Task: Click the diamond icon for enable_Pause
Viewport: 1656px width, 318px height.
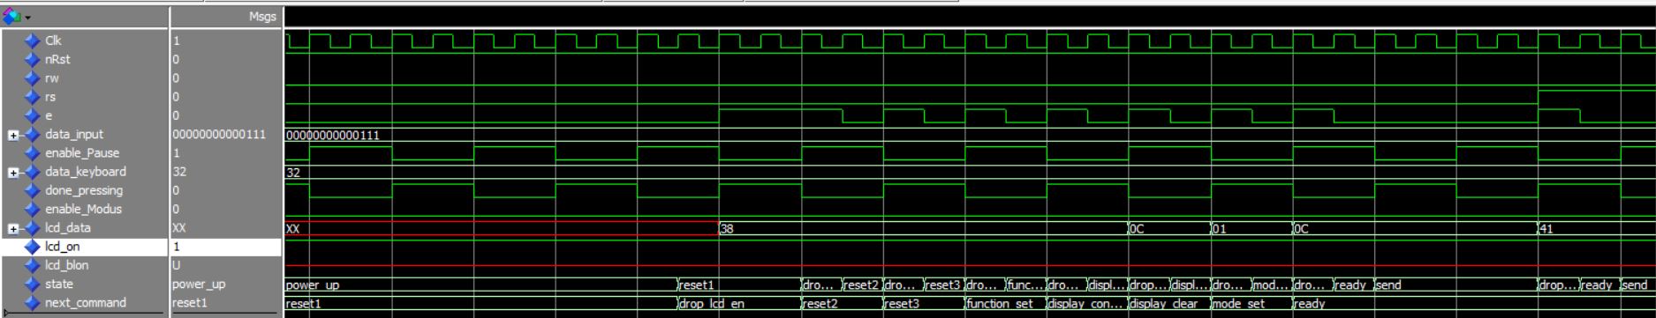Action: (33, 152)
